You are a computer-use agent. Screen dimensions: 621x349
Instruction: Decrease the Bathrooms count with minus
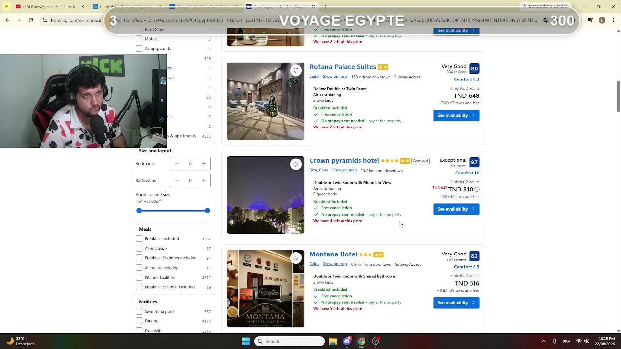pyautogui.click(x=177, y=180)
